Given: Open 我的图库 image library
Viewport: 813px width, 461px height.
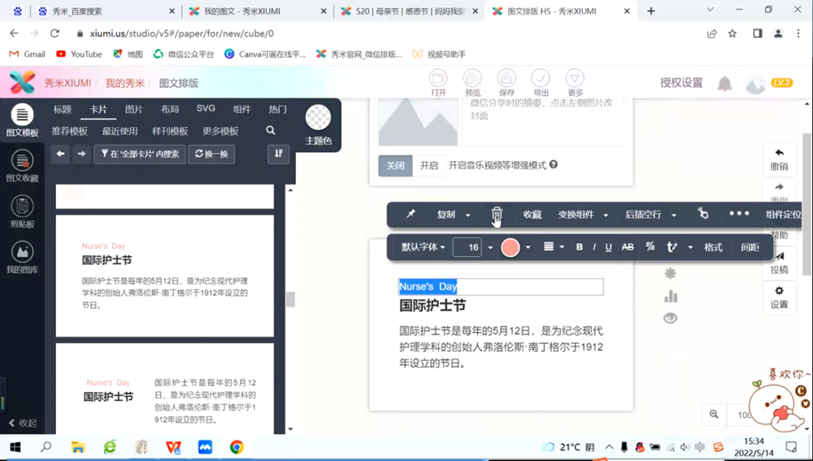Looking at the screenshot, I should pos(22,257).
